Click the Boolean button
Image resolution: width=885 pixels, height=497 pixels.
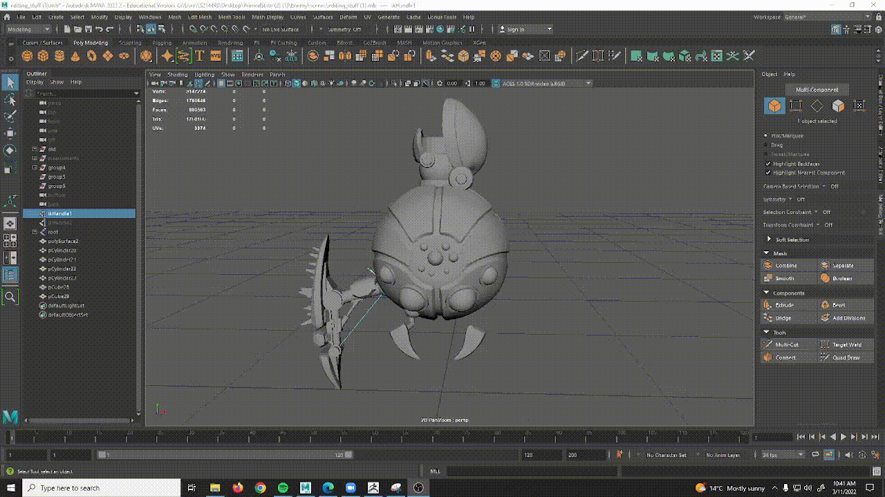point(846,278)
